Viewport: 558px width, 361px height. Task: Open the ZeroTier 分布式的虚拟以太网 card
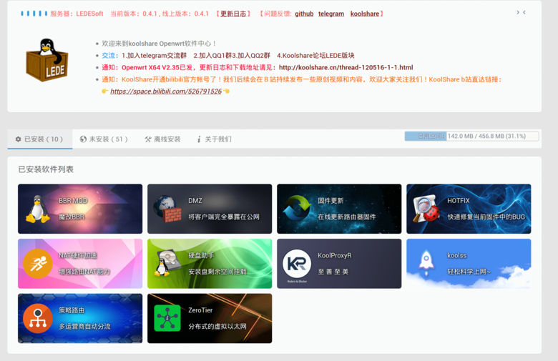pyautogui.click(x=210, y=318)
